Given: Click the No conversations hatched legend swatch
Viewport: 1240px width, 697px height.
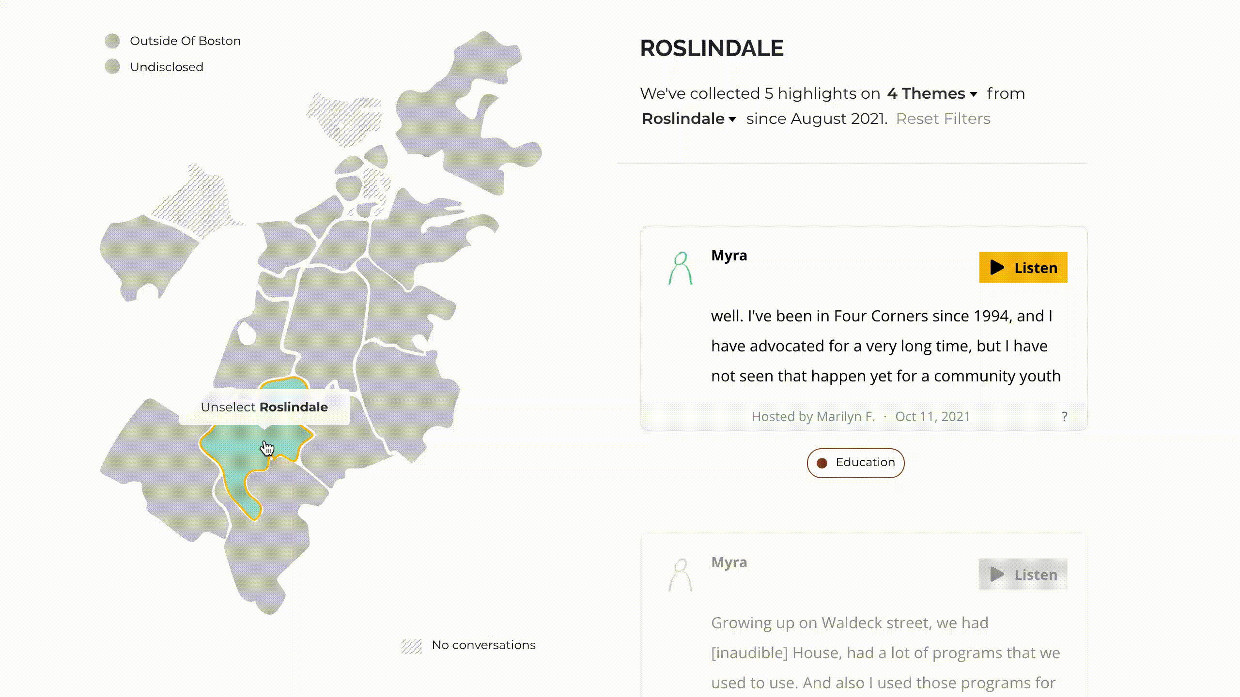Looking at the screenshot, I should pyautogui.click(x=412, y=646).
